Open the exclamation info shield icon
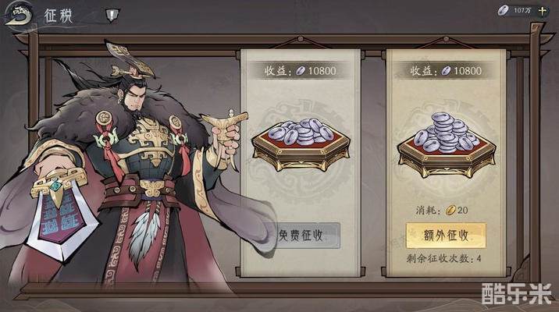 pos(112,15)
